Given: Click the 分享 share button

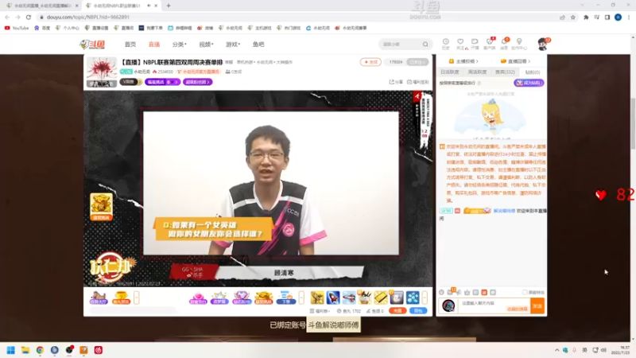Looking at the screenshot, I should 396,82.
